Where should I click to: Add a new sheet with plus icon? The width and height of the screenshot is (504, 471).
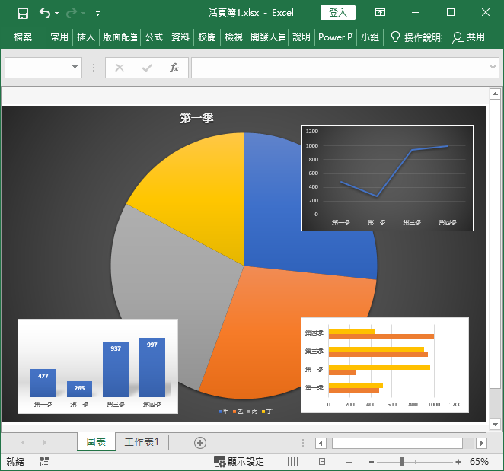(200, 443)
